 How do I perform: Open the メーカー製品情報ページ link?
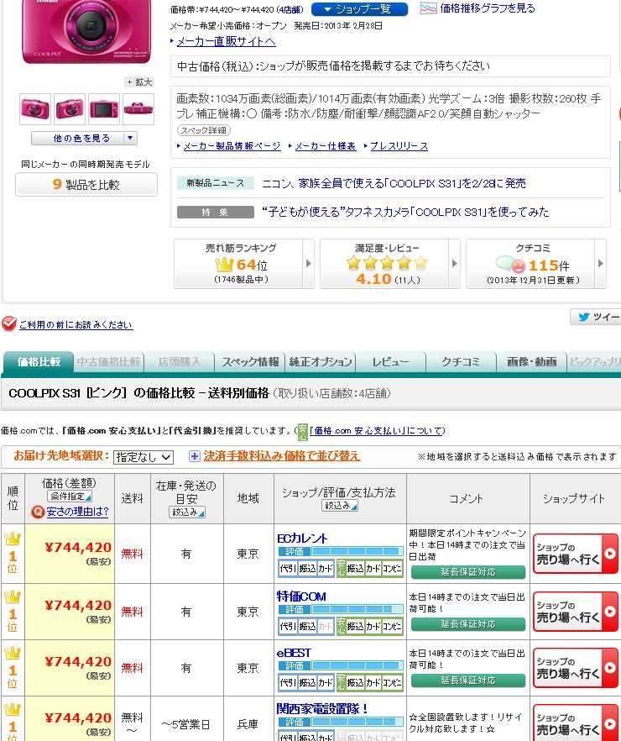point(232,146)
